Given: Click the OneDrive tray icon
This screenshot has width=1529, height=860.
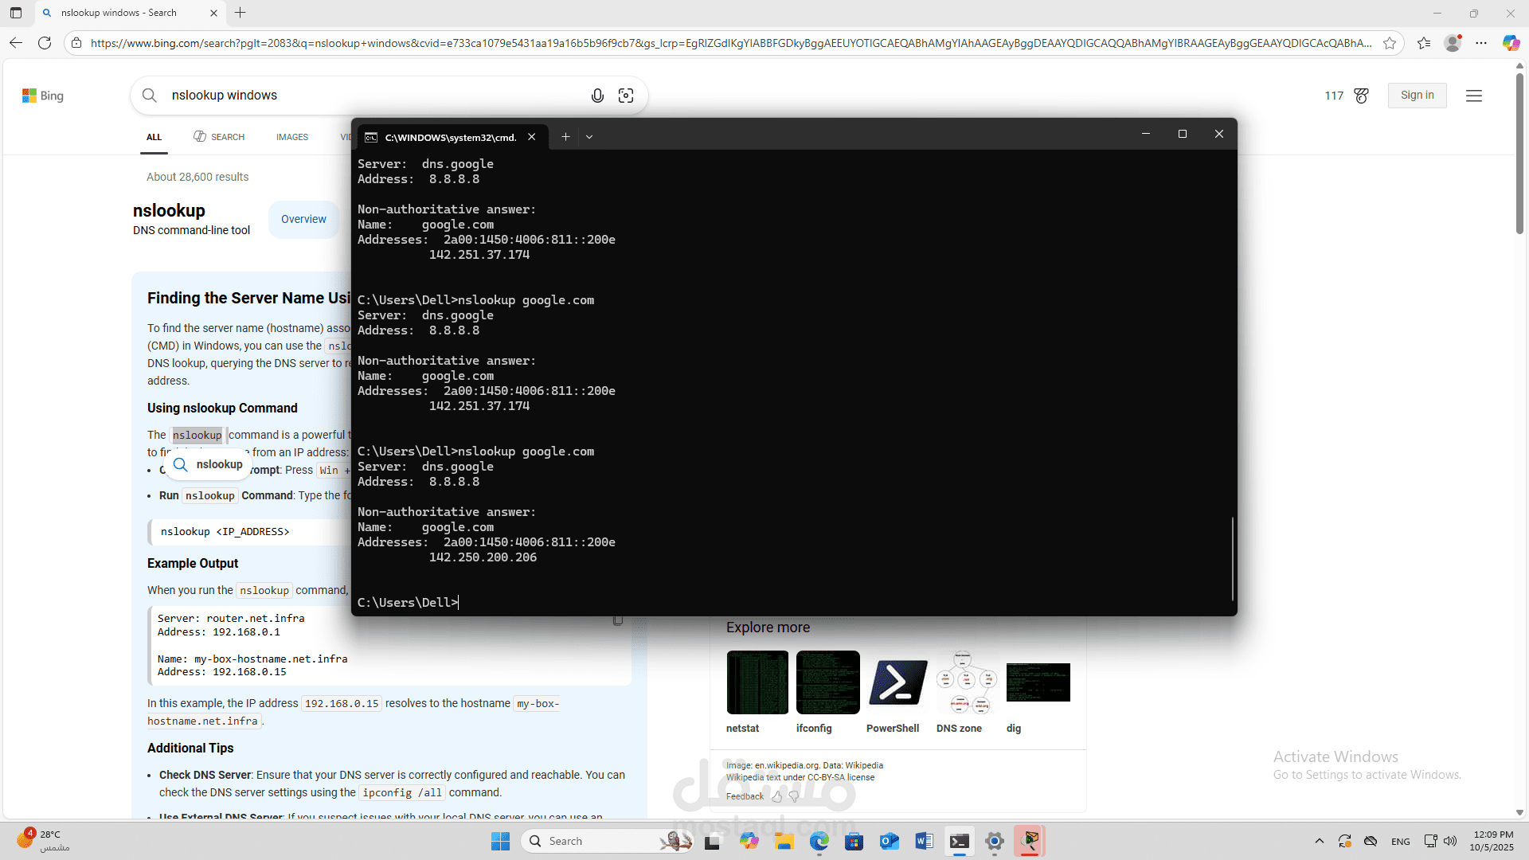Looking at the screenshot, I should (1371, 841).
